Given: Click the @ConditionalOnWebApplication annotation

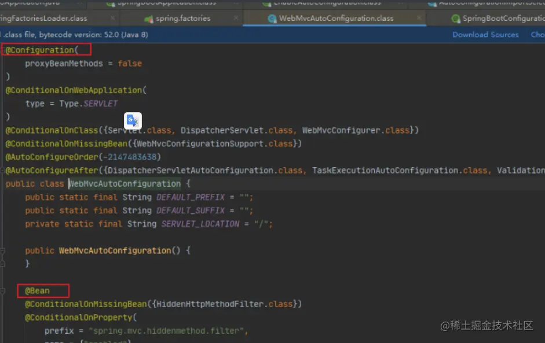Looking at the screenshot, I should coord(74,90).
